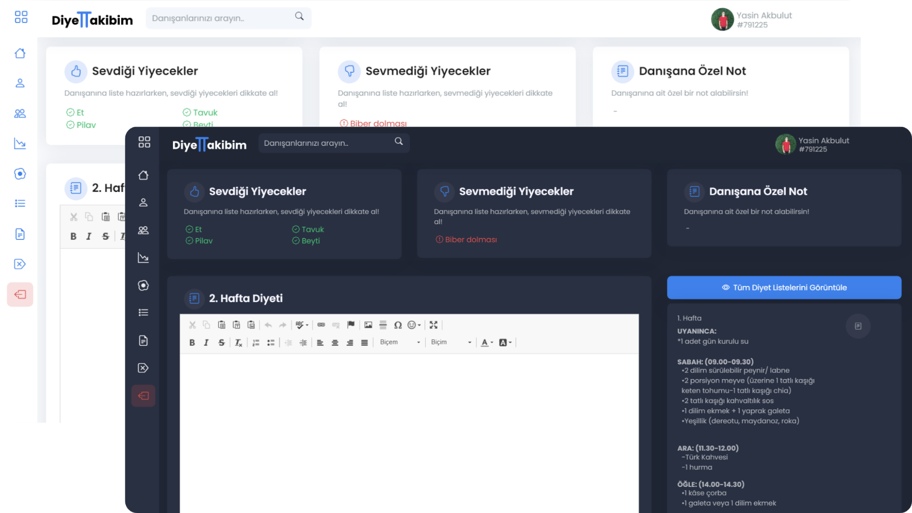Insert a special character (Omega) in dark editor
912x513 pixels.
pos(398,325)
